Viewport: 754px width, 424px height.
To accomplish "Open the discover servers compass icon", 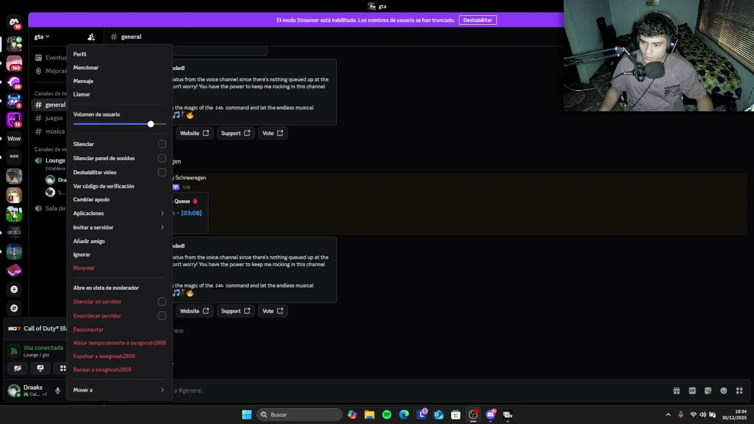I will pos(14,308).
